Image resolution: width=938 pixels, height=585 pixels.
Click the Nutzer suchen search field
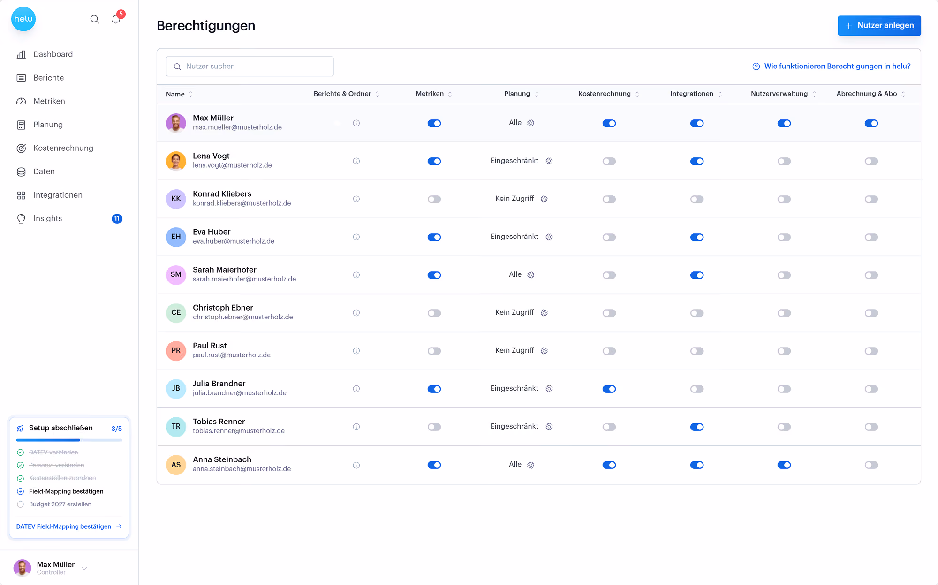250,67
